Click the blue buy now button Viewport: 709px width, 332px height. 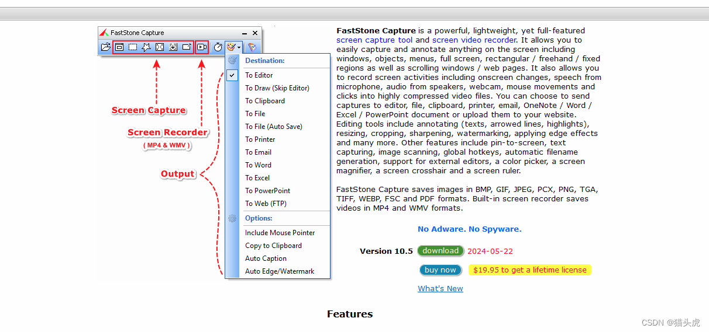point(440,270)
